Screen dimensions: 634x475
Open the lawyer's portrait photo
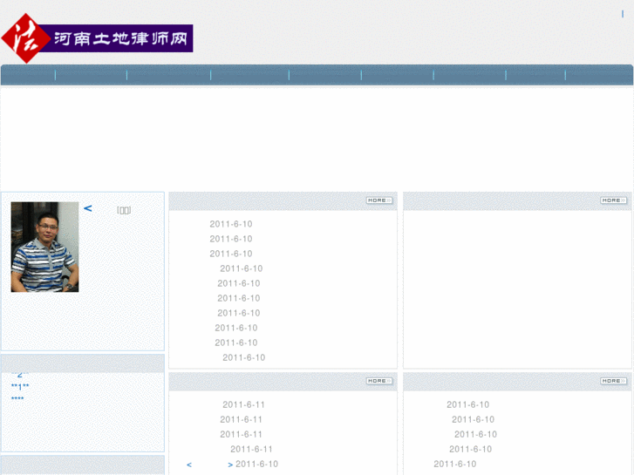(44, 247)
